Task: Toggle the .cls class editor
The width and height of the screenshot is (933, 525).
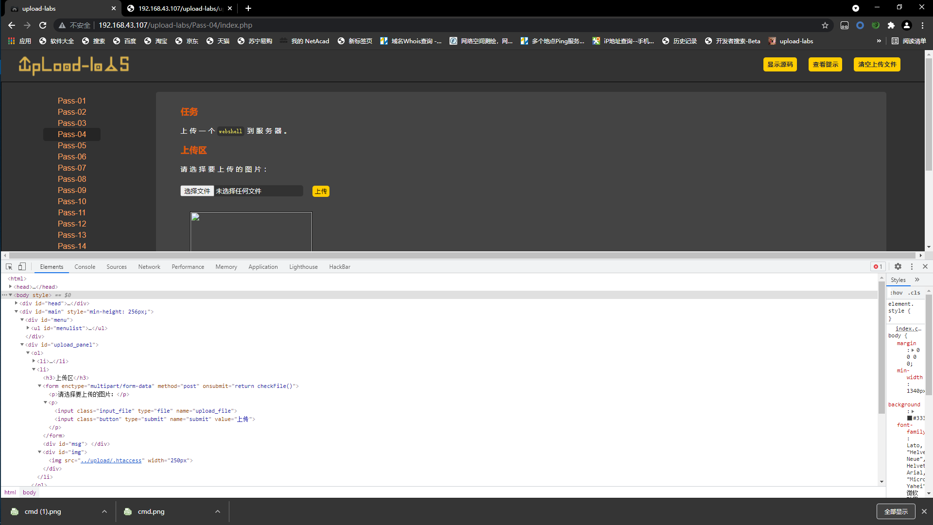Action: click(914, 293)
